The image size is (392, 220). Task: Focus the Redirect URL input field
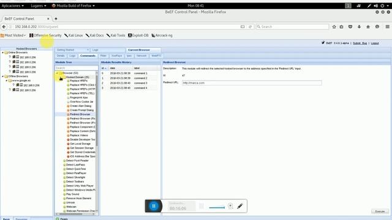(252, 83)
